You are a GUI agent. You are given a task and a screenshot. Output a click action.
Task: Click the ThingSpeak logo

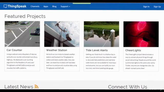point(15,6)
